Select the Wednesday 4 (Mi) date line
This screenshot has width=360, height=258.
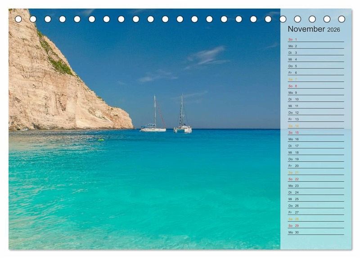click(315, 59)
